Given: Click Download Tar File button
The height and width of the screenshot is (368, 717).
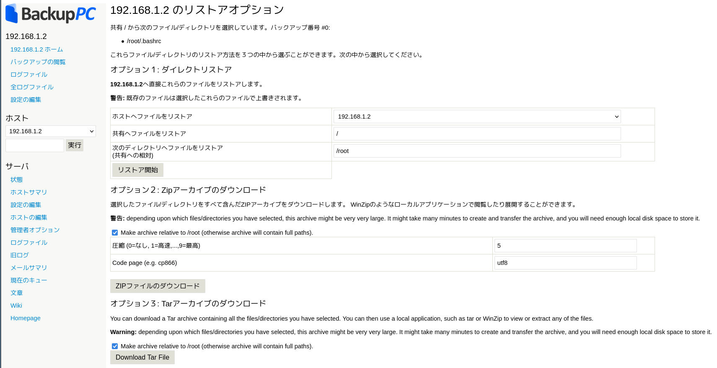Looking at the screenshot, I should pyautogui.click(x=142, y=358).
